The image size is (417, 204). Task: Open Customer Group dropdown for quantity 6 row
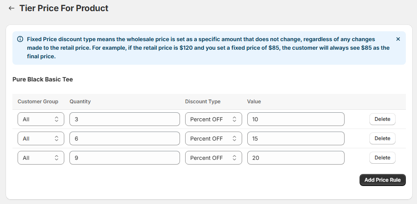click(41, 138)
